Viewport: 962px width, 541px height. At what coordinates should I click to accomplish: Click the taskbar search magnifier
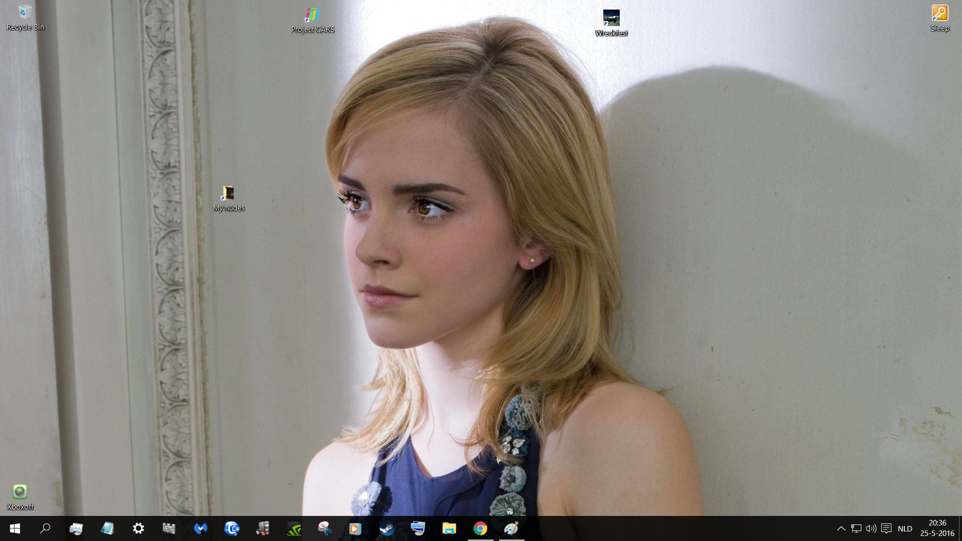coord(45,528)
